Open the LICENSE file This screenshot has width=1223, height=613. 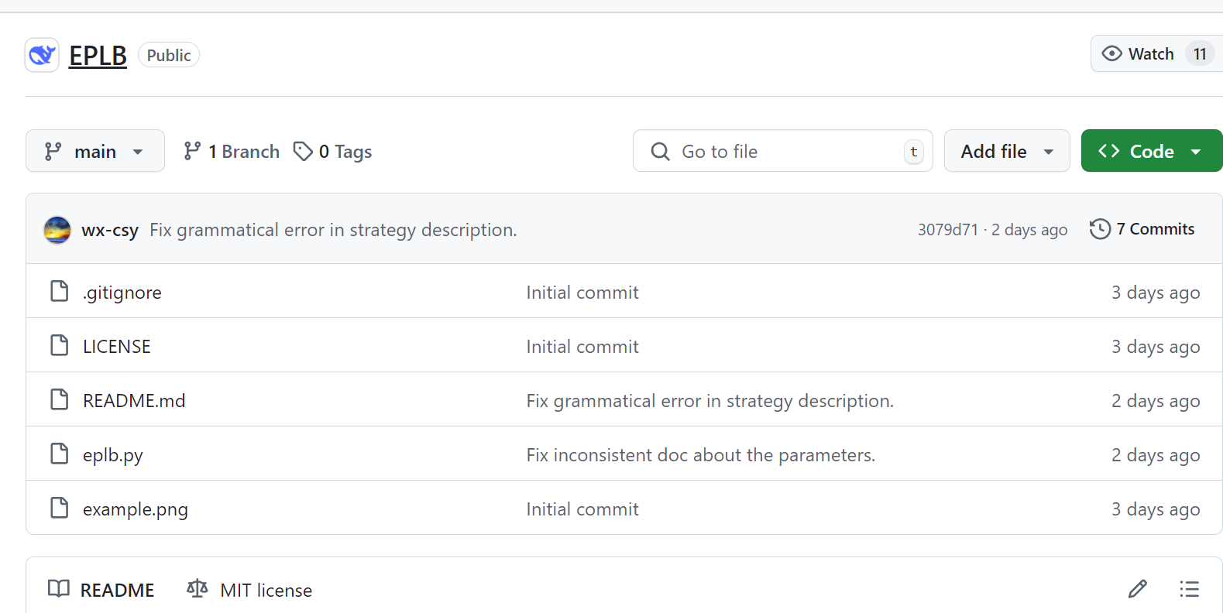click(117, 347)
